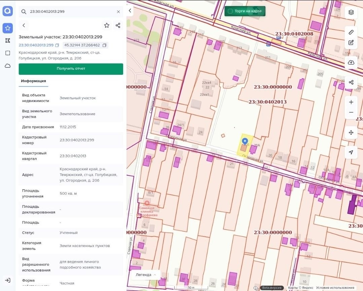Collapse the side panel with chevron
Viewport: 363px width, 291px height.
(130, 11)
